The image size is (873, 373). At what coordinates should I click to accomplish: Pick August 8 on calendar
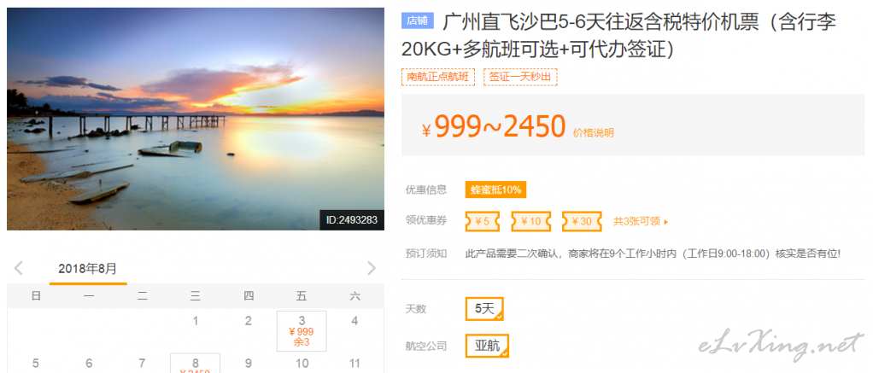pos(195,363)
